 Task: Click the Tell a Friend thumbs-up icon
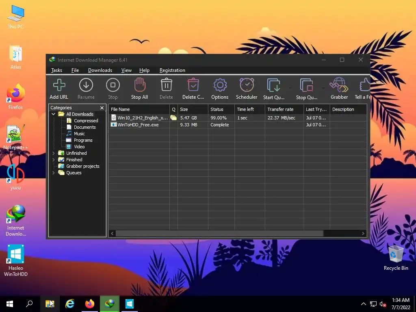[x=365, y=85]
